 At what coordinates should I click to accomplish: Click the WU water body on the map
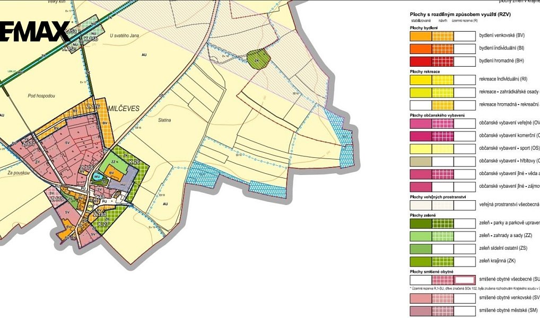[97, 177]
